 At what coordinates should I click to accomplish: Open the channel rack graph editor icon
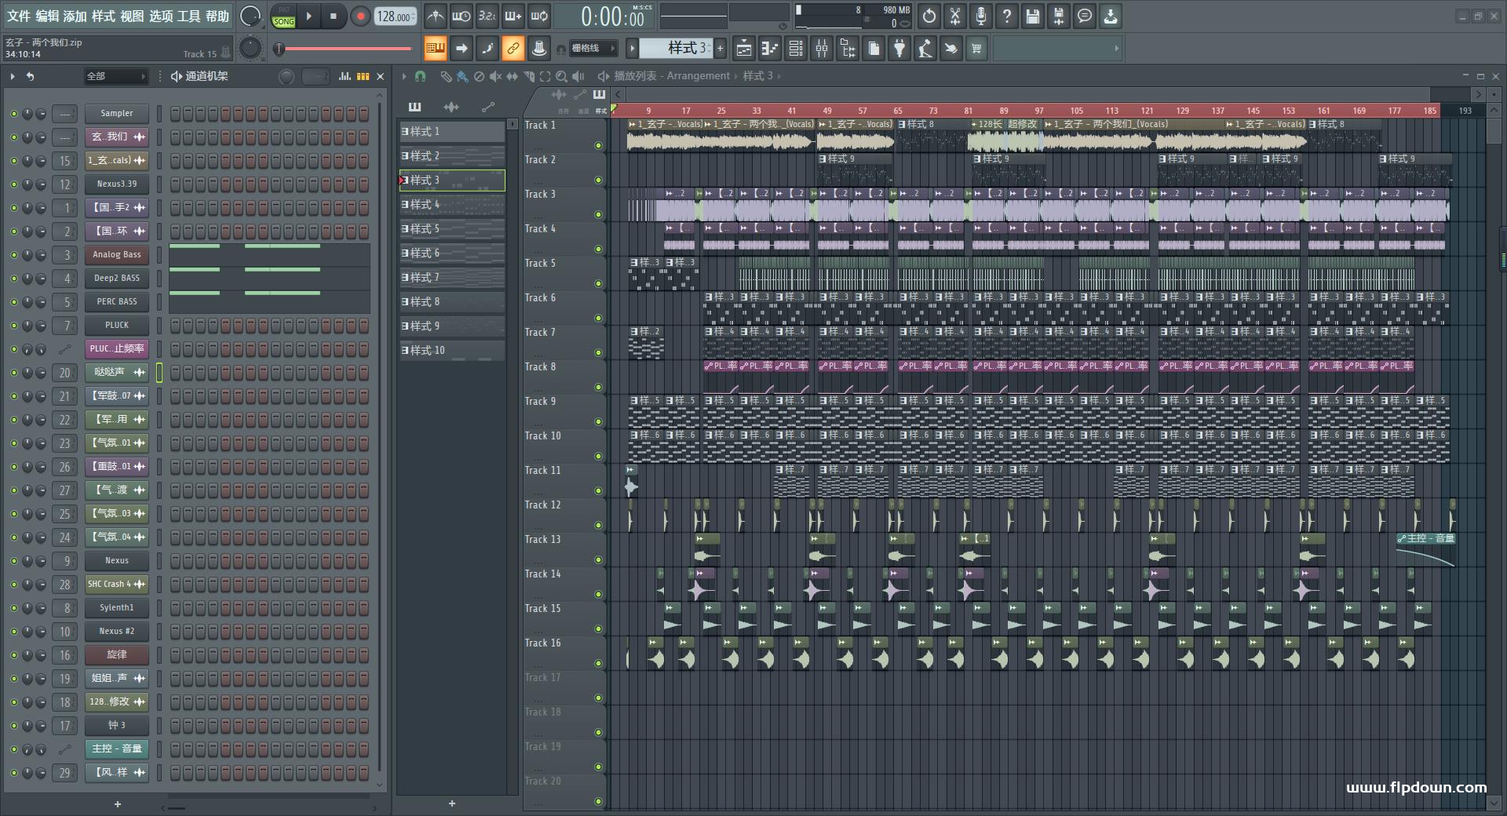[x=345, y=76]
